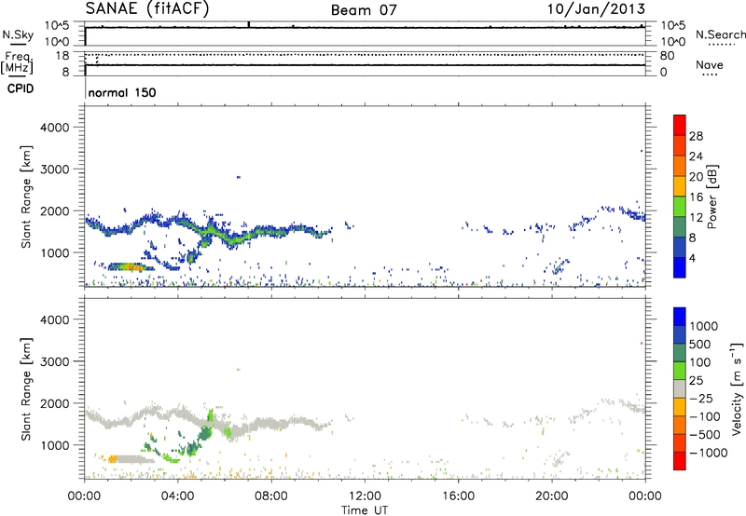Click the '20' label on the Power colorbar
The height and width of the screenshot is (516, 746).
(x=696, y=177)
